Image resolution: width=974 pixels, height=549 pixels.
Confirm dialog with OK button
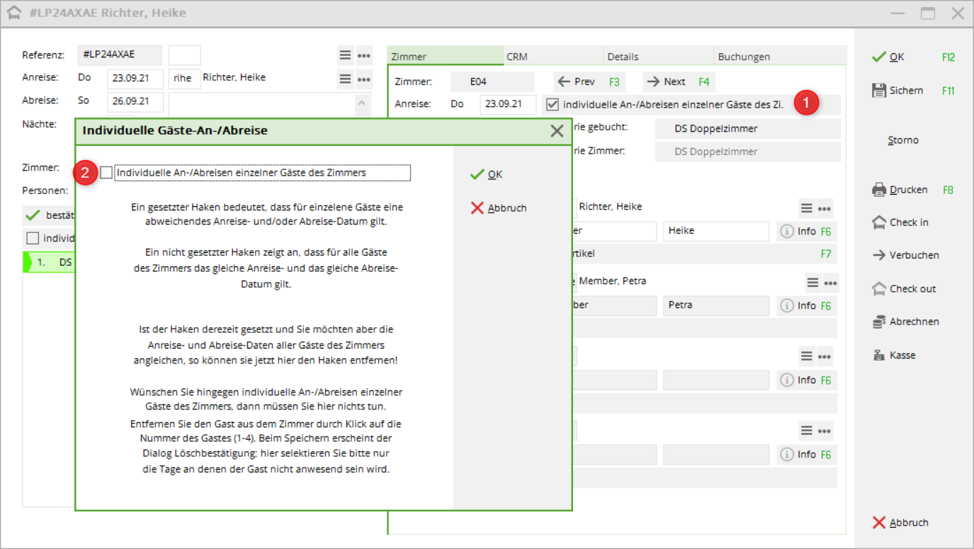pyautogui.click(x=487, y=174)
